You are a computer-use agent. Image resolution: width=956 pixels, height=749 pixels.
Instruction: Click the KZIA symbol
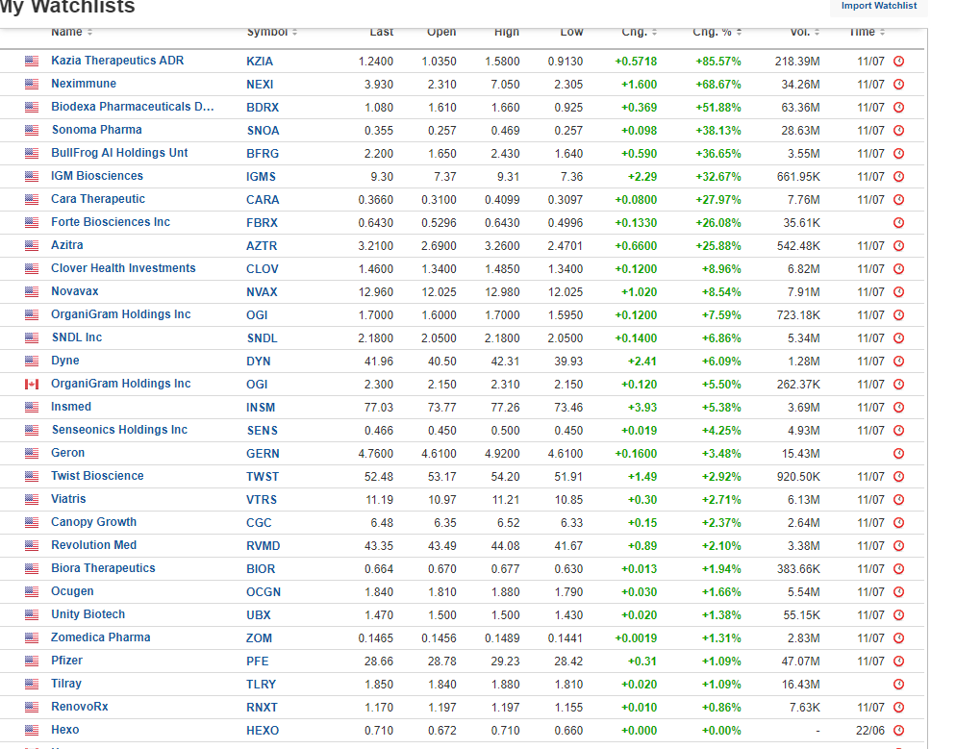(x=260, y=62)
